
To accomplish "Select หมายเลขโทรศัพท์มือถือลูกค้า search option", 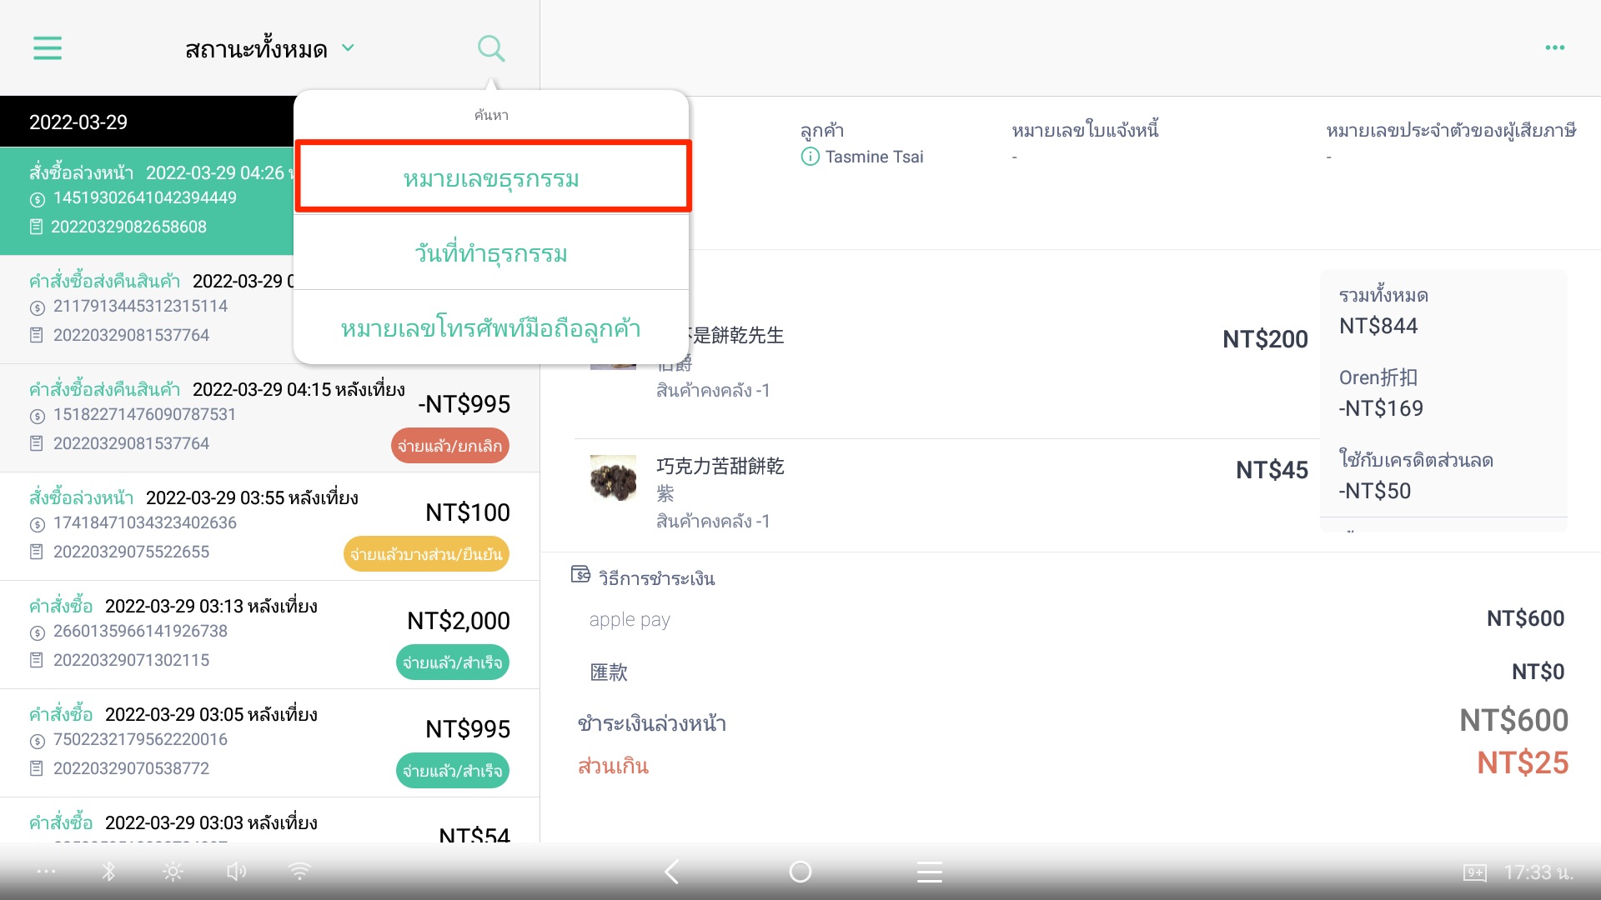I will pos(491,327).
